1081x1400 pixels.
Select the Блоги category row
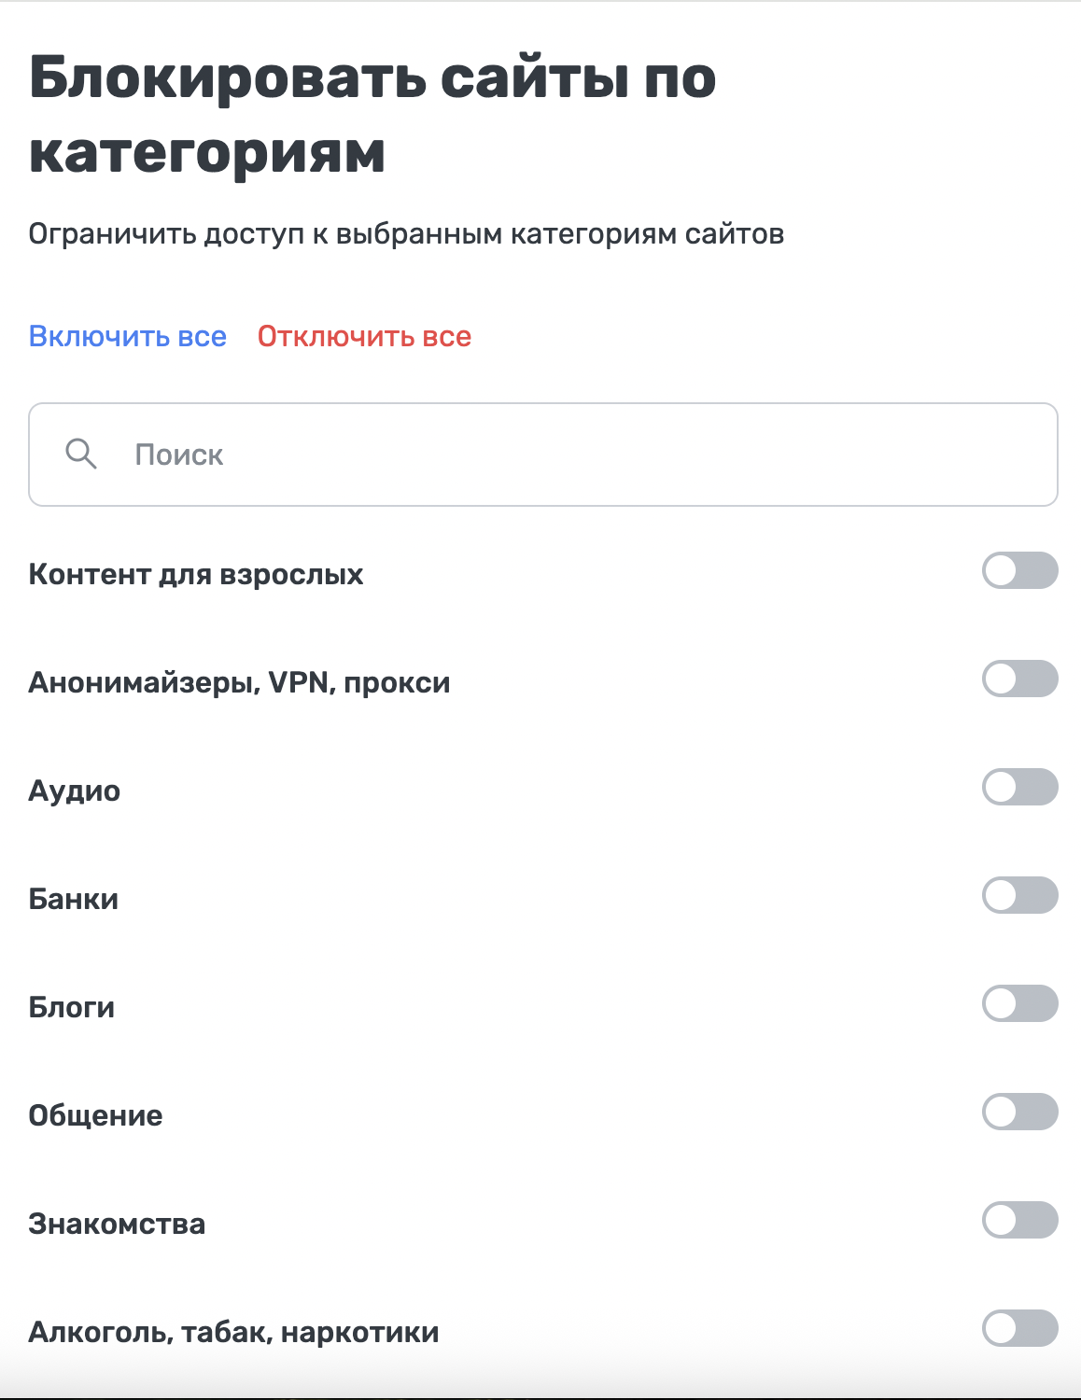coord(72,1007)
